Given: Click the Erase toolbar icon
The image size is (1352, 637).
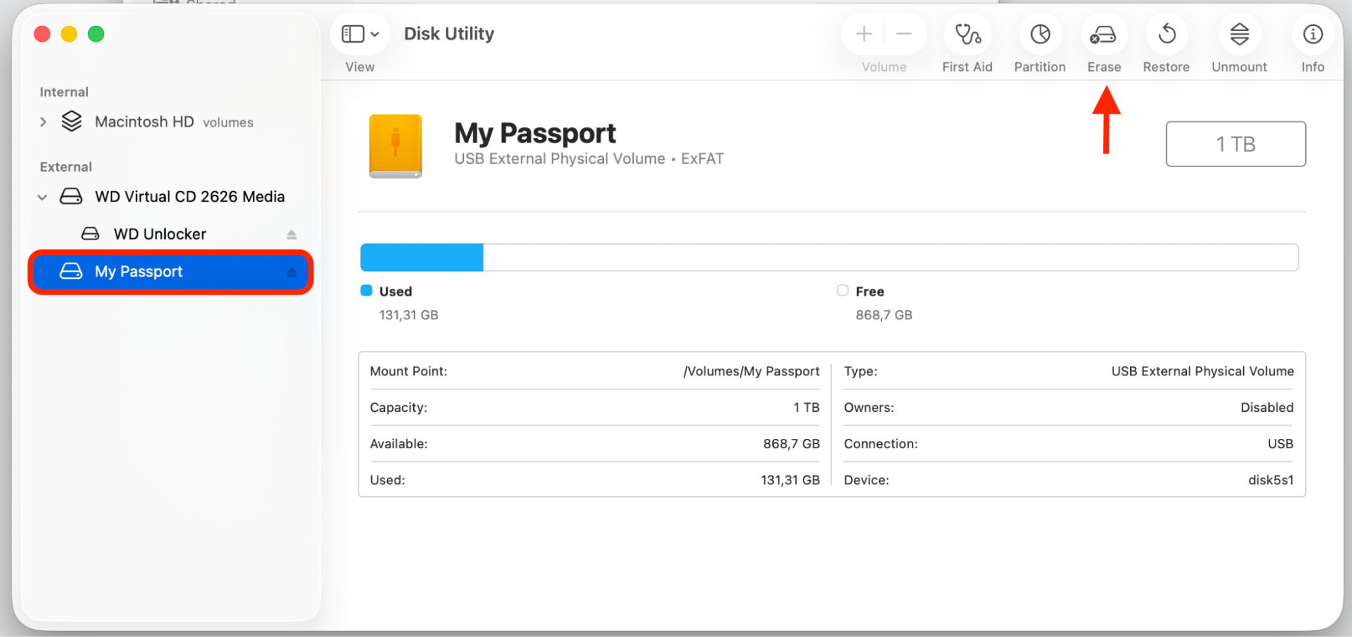Looking at the screenshot, I should [1104, 34].
